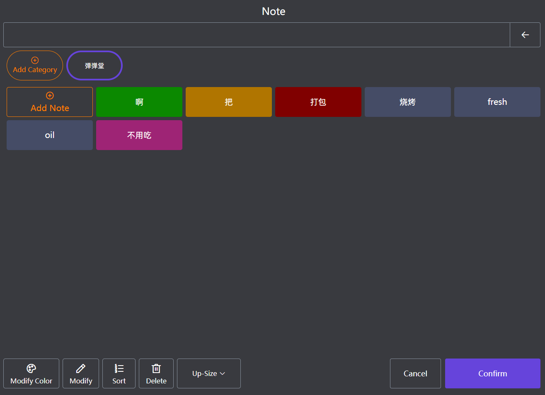Choose the red 打包 note
545x395 pixels.
318,102
